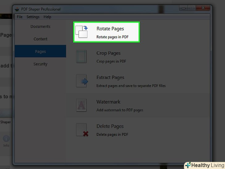The width and height of the screenshot is (225, 169).
Task: Click the Info icon in the background window
Action: click(x=6, y=139)
